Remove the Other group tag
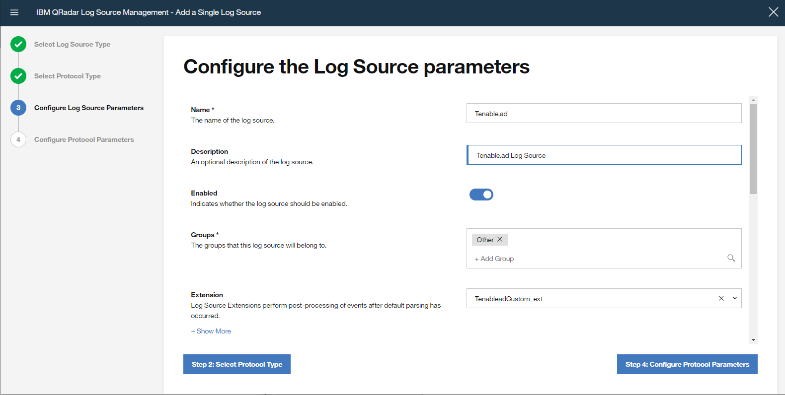 500,239
